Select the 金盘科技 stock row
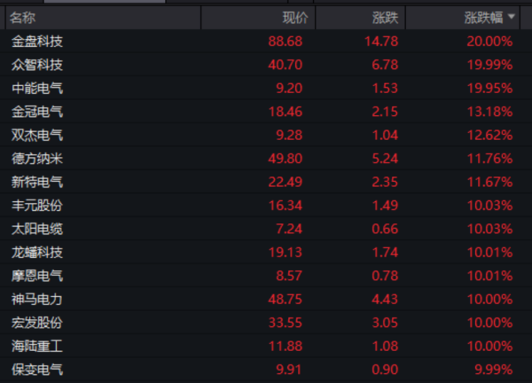532x383 pixels. [37, 42]
